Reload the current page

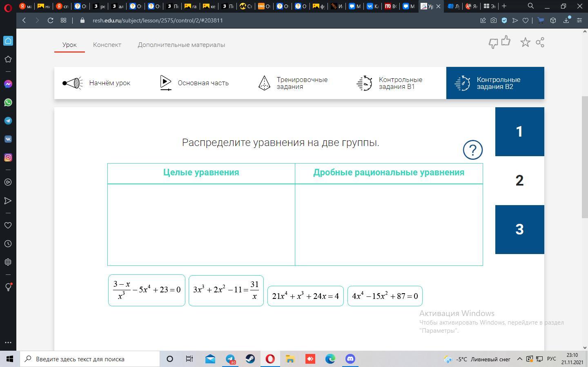pyautogui.click(x=50, y=20)
